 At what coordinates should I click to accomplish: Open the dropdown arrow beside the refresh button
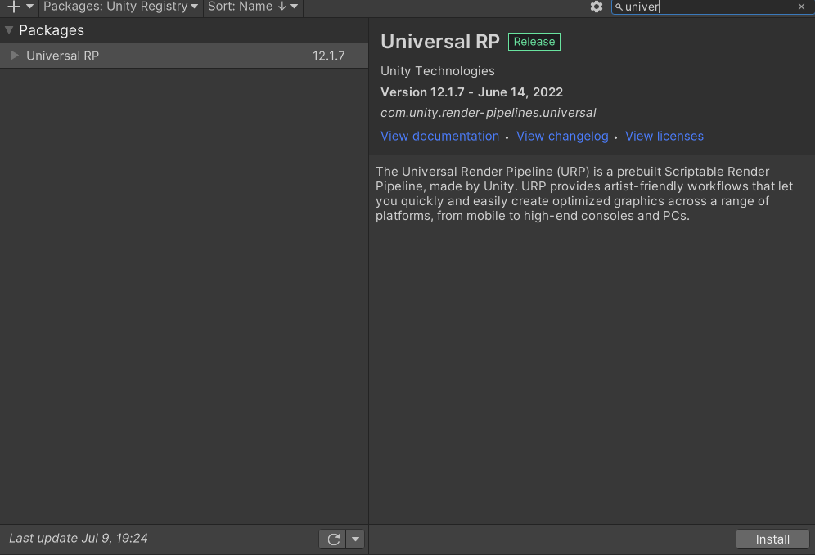[x=355, y=539]
